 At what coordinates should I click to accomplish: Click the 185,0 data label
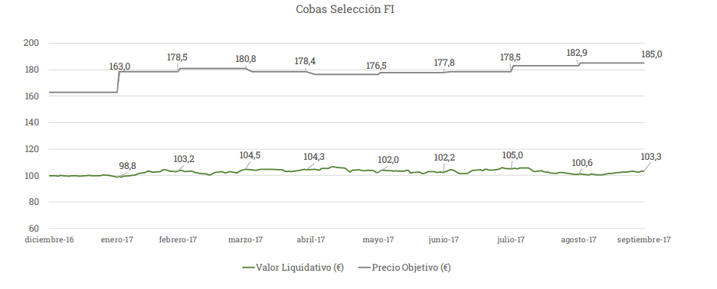(653, 54)
